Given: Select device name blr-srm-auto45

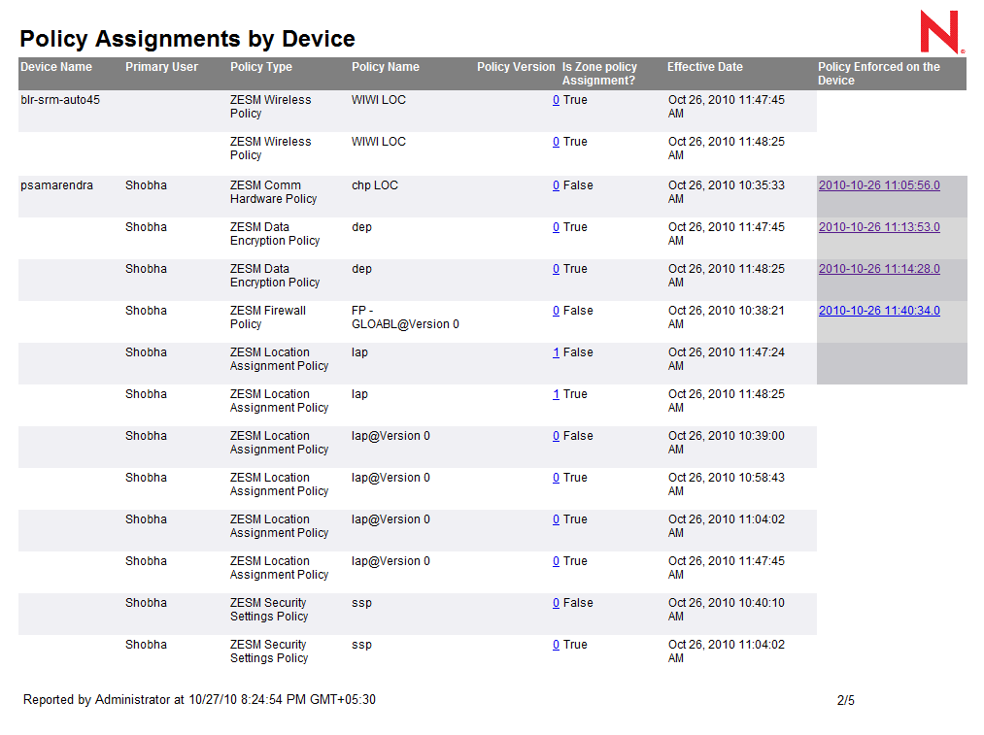Looking at the screenshot, I should [60, 100].
